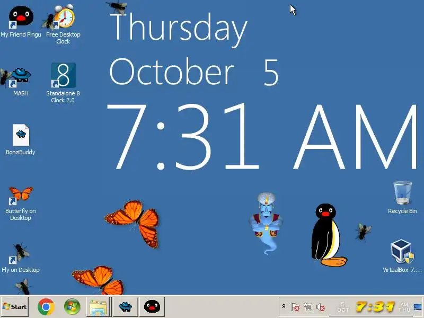Open the Recycle Bin
Viewport: 424px width, 318px height.
click(x=402, y=197)
